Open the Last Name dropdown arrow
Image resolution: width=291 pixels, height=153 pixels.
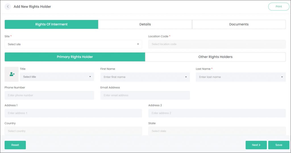(282, 77)
